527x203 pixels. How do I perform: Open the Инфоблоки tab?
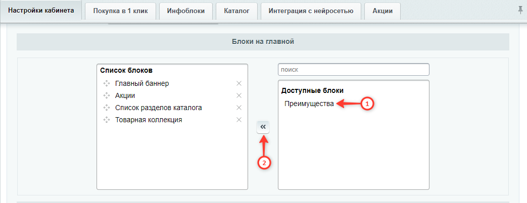pyautogui.click(x=186, y=11)
